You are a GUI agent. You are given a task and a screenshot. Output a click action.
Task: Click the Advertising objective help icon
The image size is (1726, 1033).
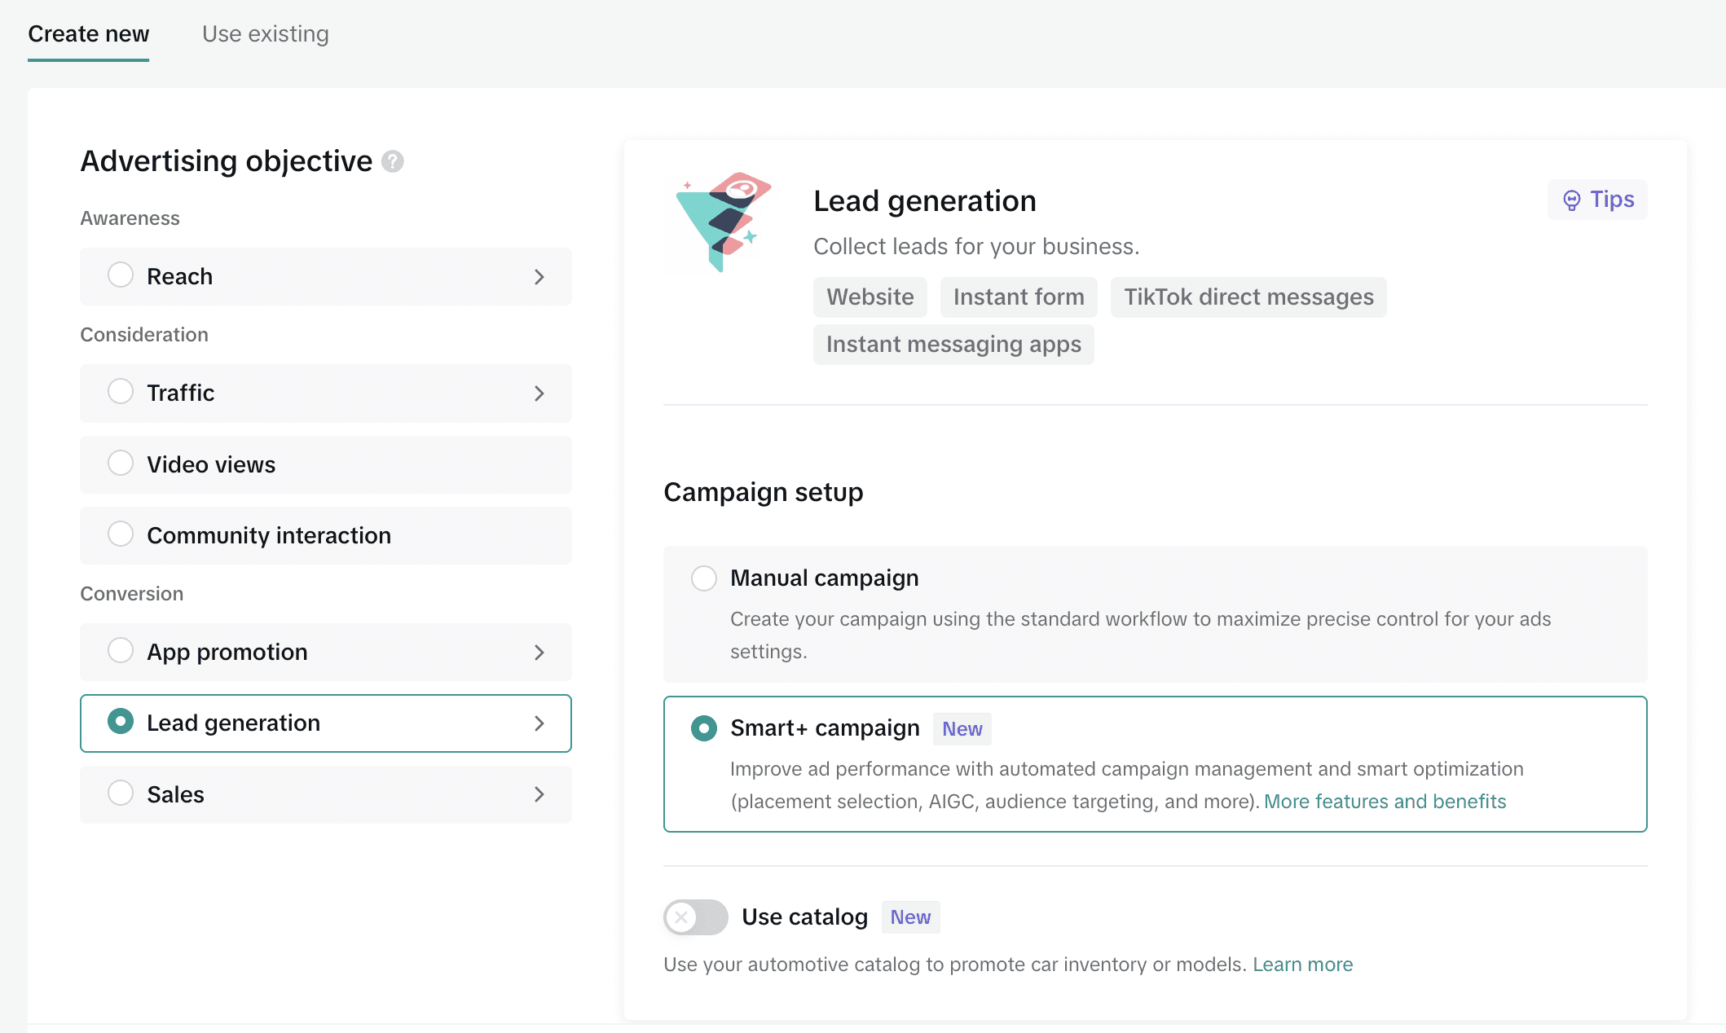394,161
